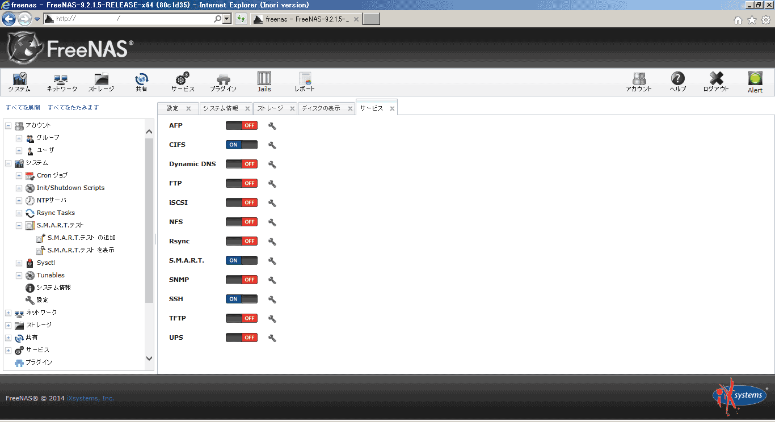The height and width of the screenshot is (422, 775).
Task: Expand the ユーザ tree node
Action: pos(19,150)
